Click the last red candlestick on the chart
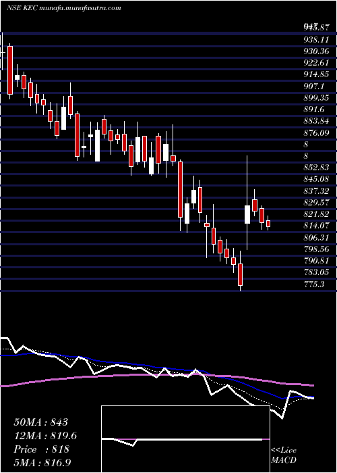Viewport: 337px width, 473px height. pos(268,224)
